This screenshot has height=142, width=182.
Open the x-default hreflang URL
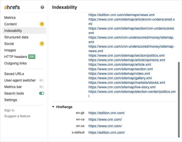pos(107,132)
